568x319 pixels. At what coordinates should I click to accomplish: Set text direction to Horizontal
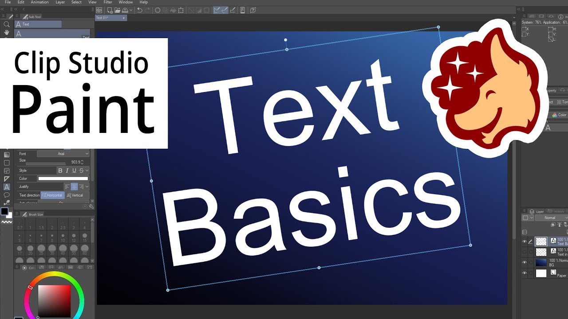pos(52,195)
